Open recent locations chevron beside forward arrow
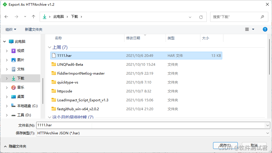 (x=25, y=17)
